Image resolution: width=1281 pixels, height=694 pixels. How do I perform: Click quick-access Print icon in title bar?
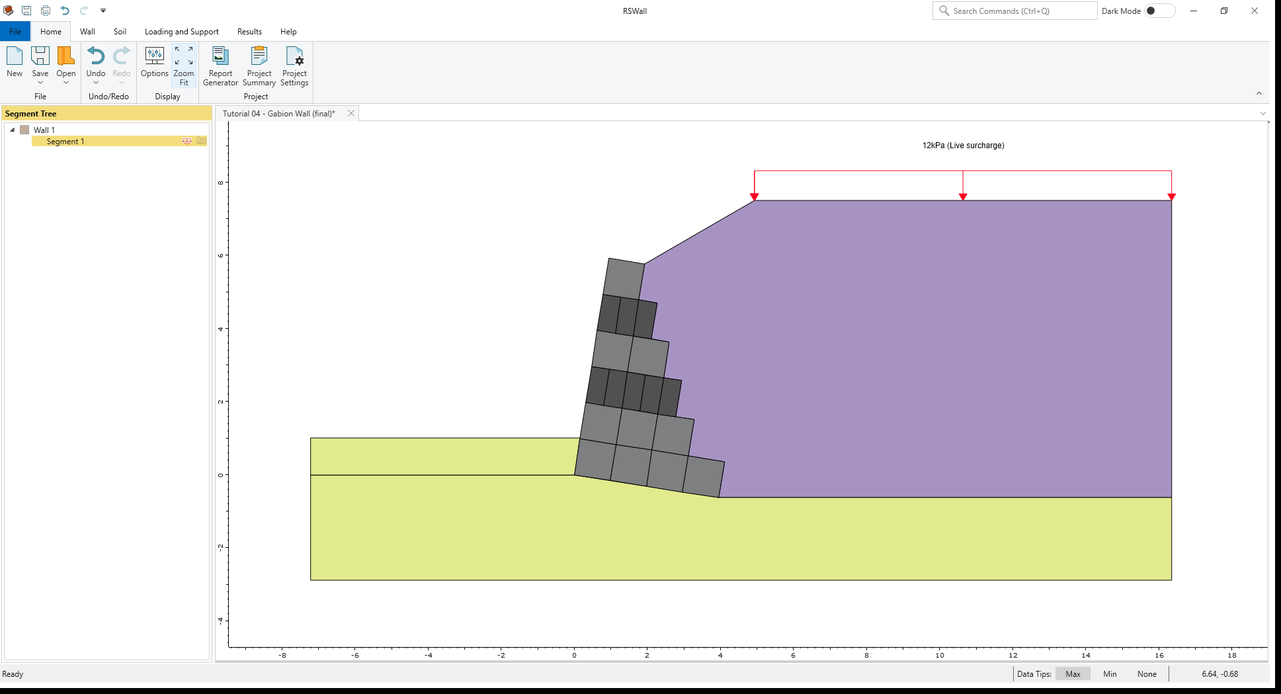click(46, 11)
